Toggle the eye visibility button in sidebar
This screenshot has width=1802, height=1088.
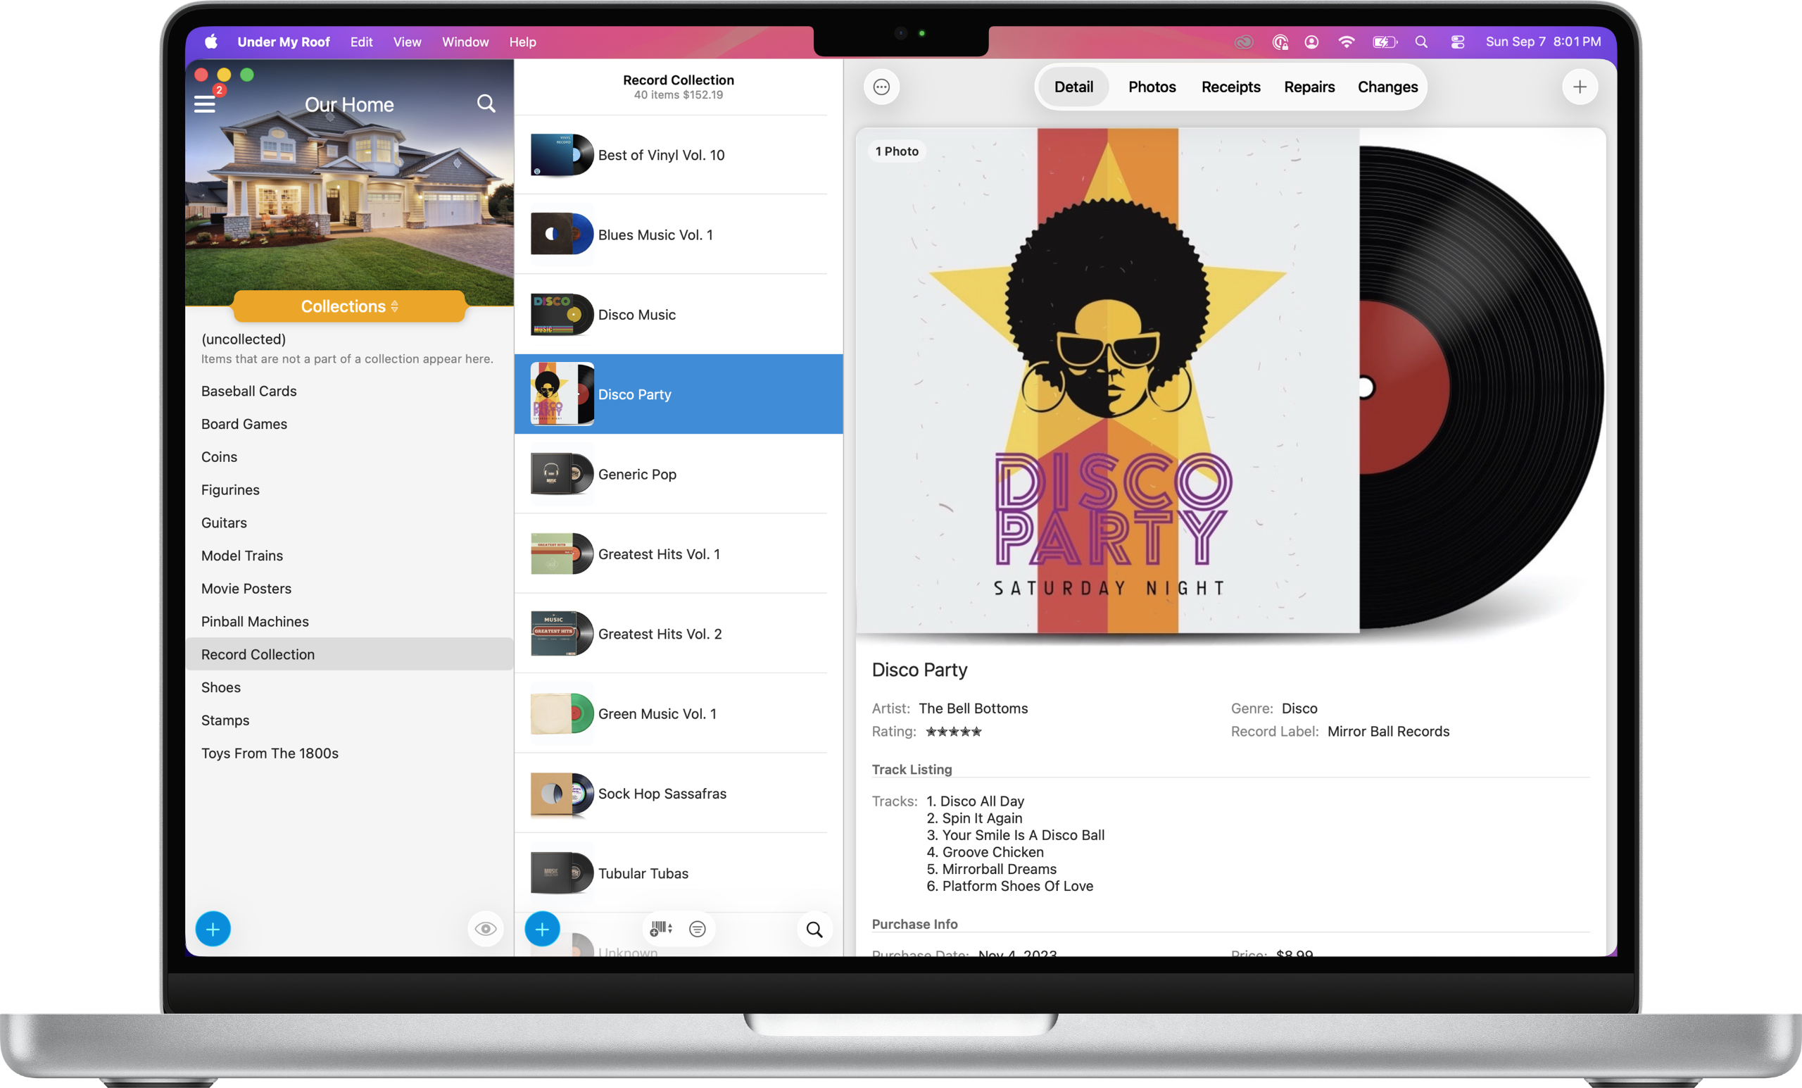click(x=486, y=928)
